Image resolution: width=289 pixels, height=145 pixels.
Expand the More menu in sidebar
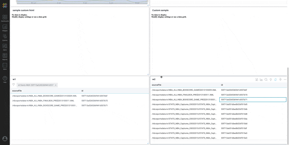click(x=5, y=66)
